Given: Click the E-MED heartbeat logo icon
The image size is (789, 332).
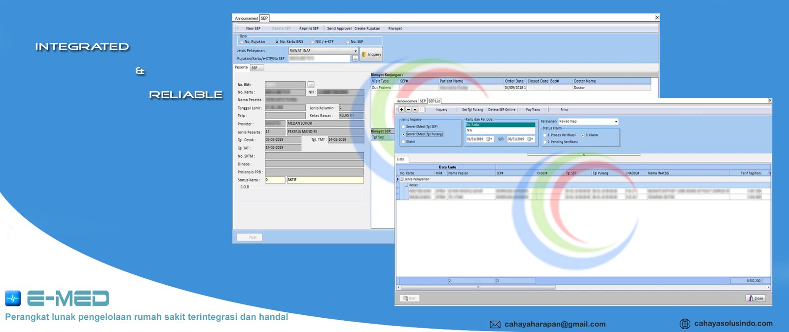Looking at the screenshot, I should [x=13, y=298].
